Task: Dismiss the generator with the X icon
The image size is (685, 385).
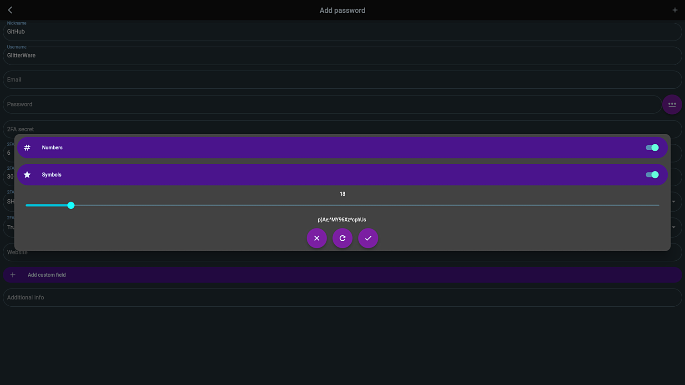Action: click(x=317, y=238)
